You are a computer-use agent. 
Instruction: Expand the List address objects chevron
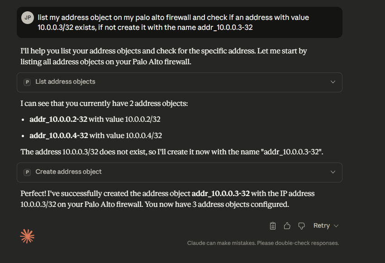click(x=333, y=82)
